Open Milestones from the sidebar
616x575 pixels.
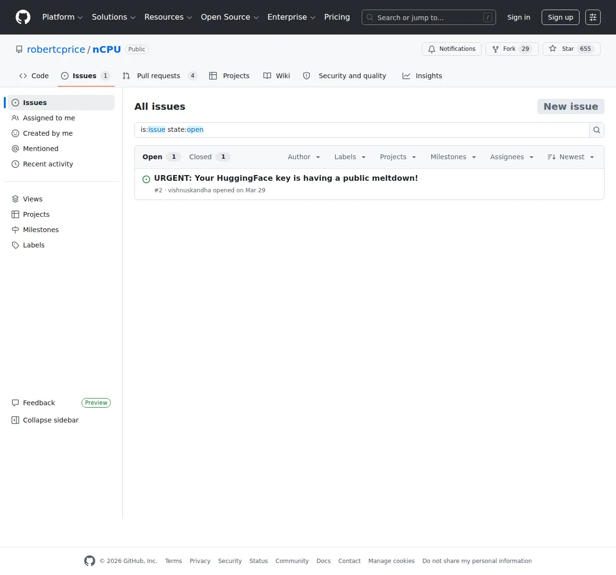coord(61,230)
